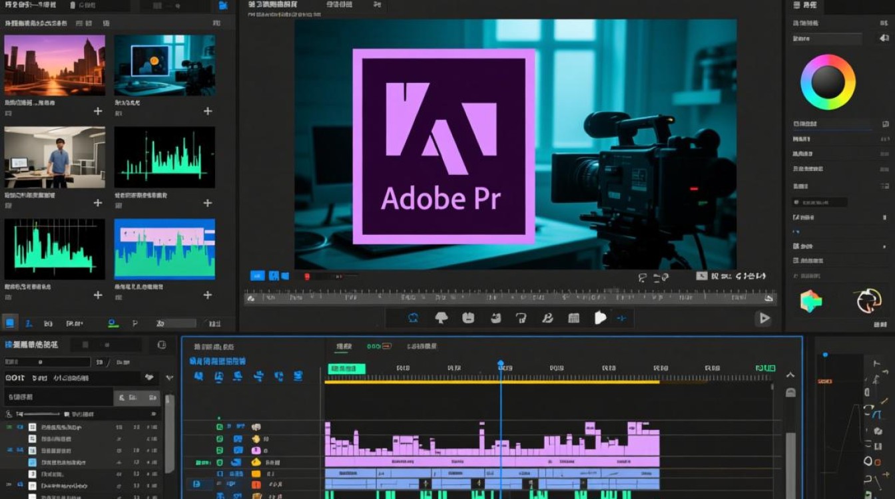This screenshot has width=895, height=499.
Task: Pick a hue on the color wheel
Action: 828,82
